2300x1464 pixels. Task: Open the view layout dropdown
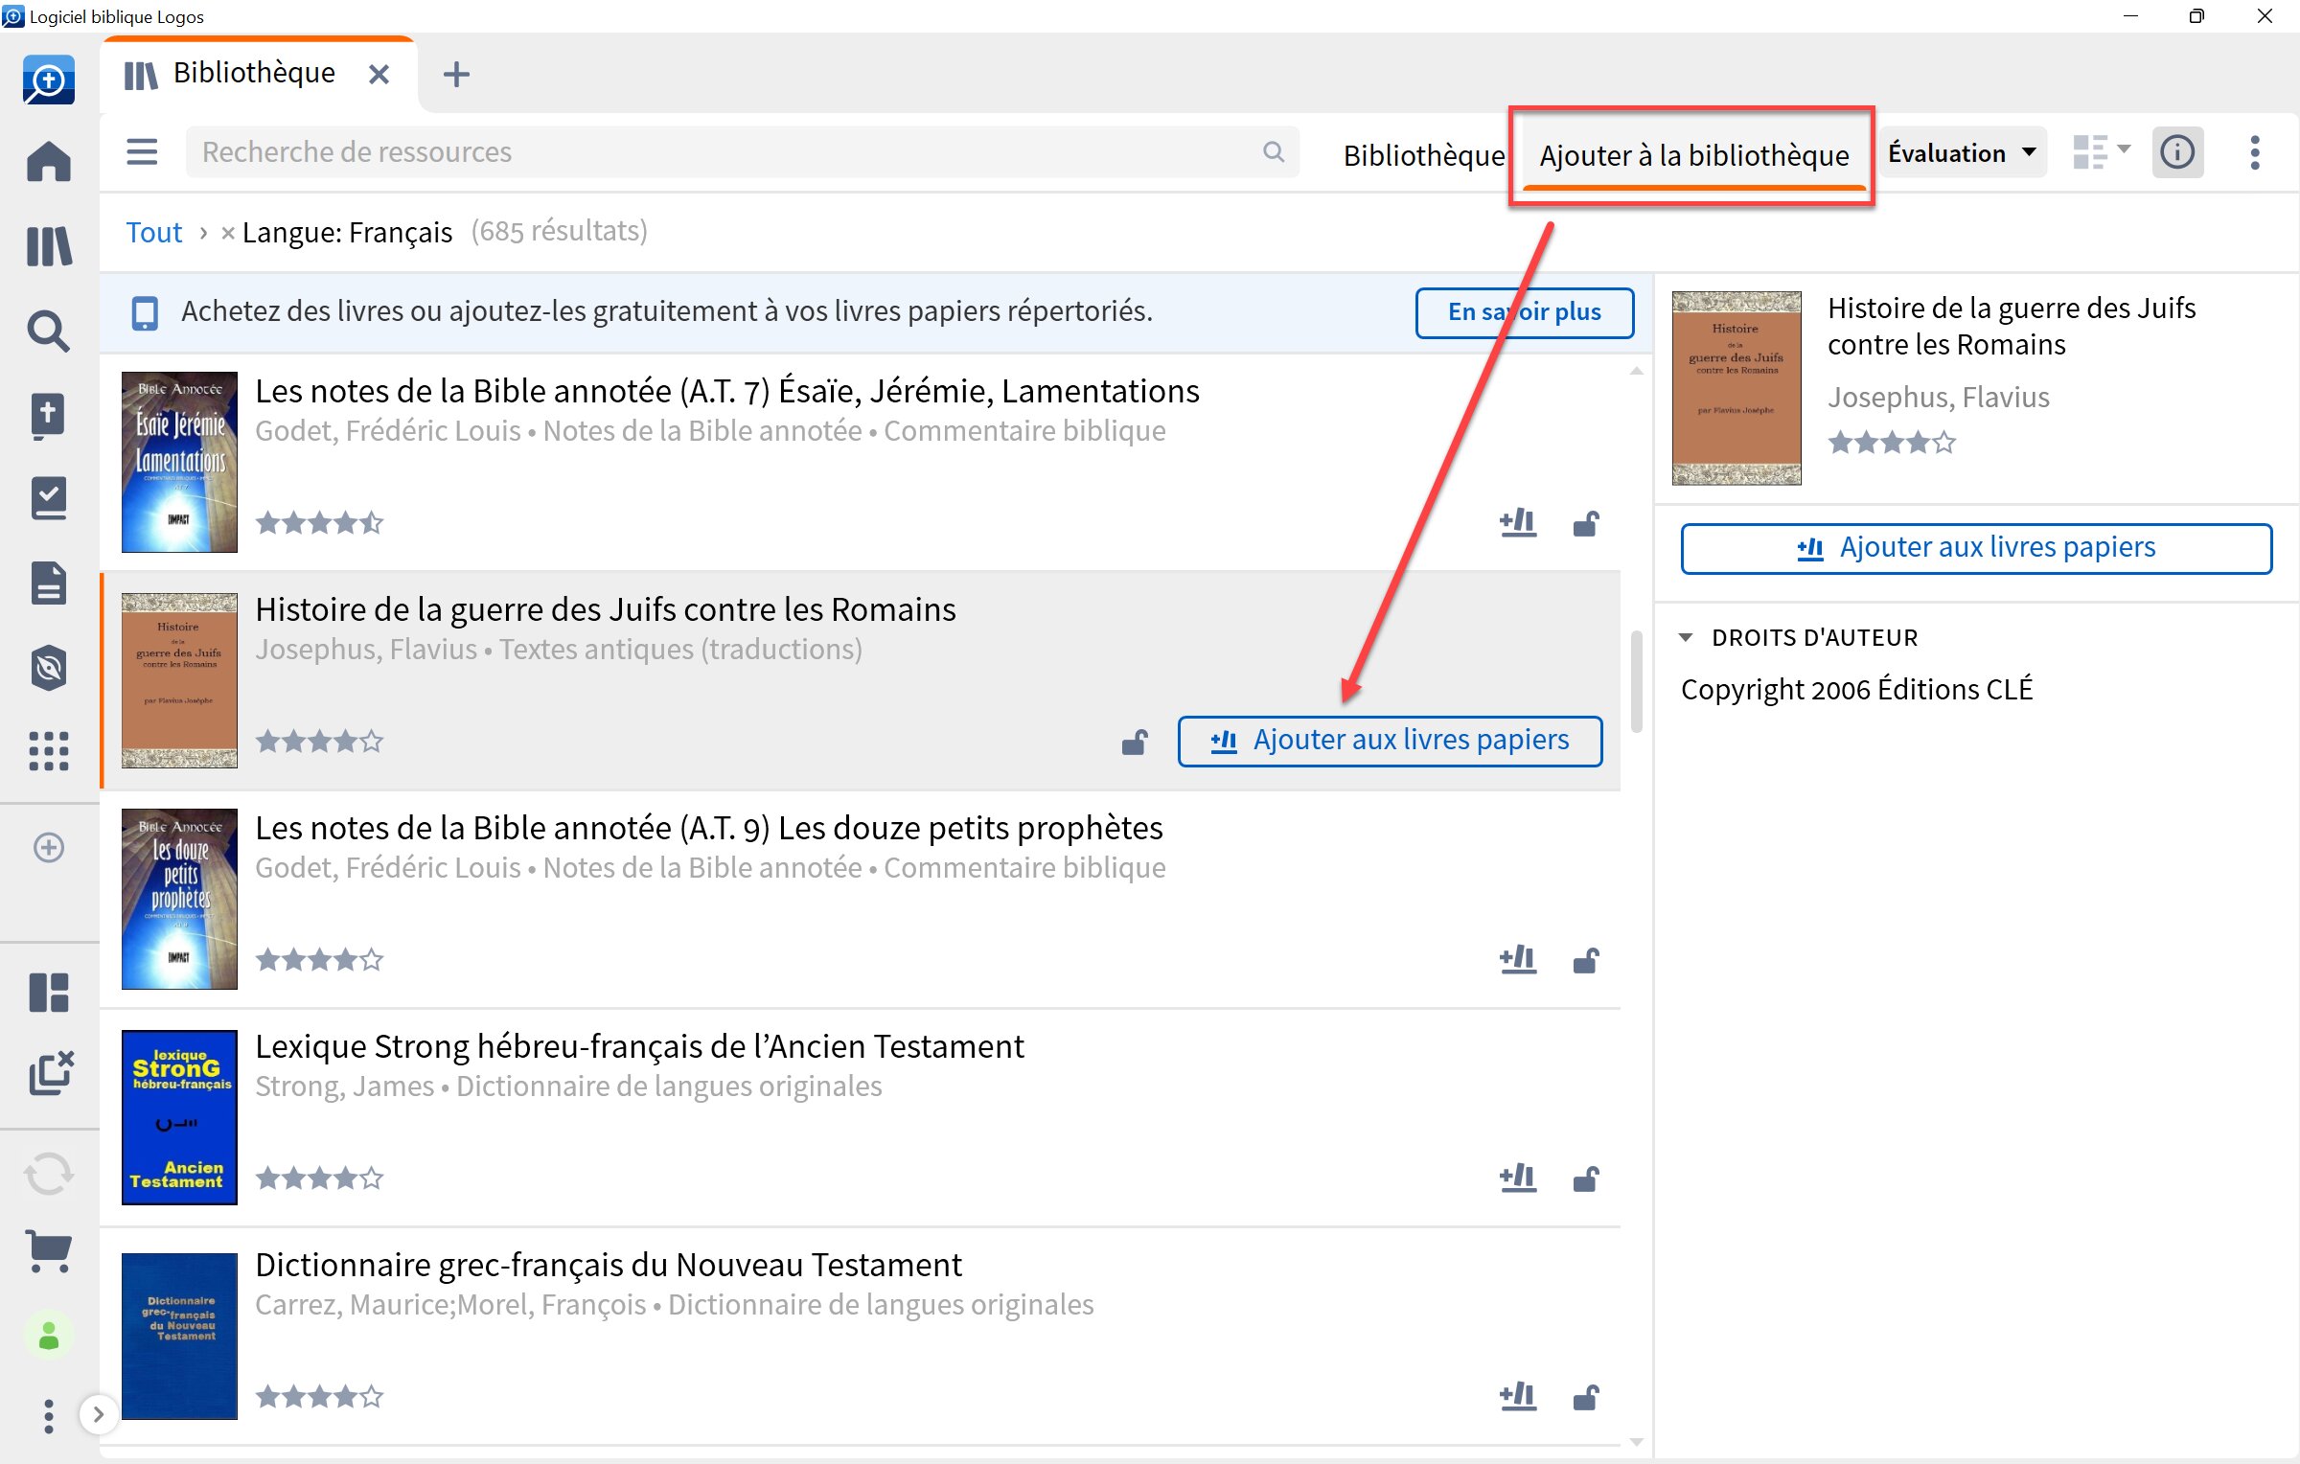tap(2101, 151)
